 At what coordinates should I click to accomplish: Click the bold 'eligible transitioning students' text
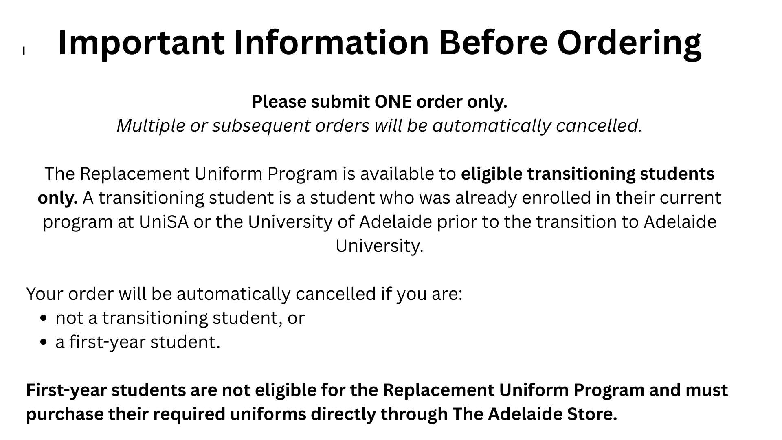pyautogui.click(x=588, y=174)
